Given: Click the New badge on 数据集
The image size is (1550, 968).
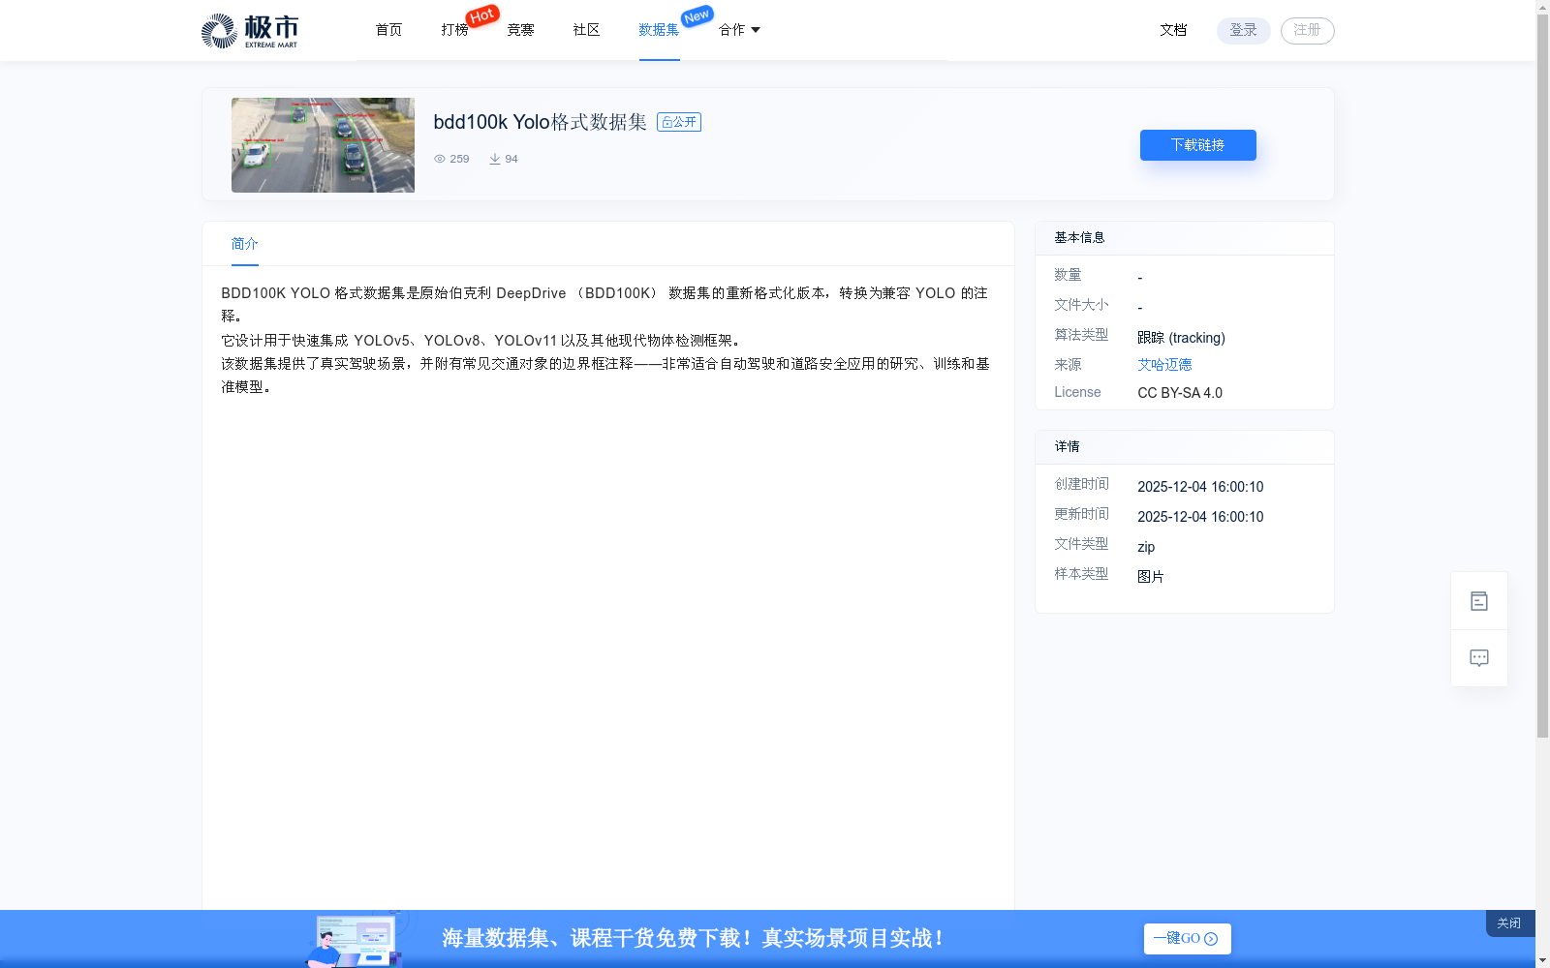Looking at the screenshot, I should (697, 16).
